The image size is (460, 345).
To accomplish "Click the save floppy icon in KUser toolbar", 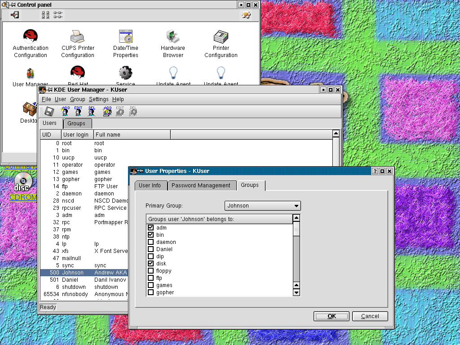I will 49,111.
